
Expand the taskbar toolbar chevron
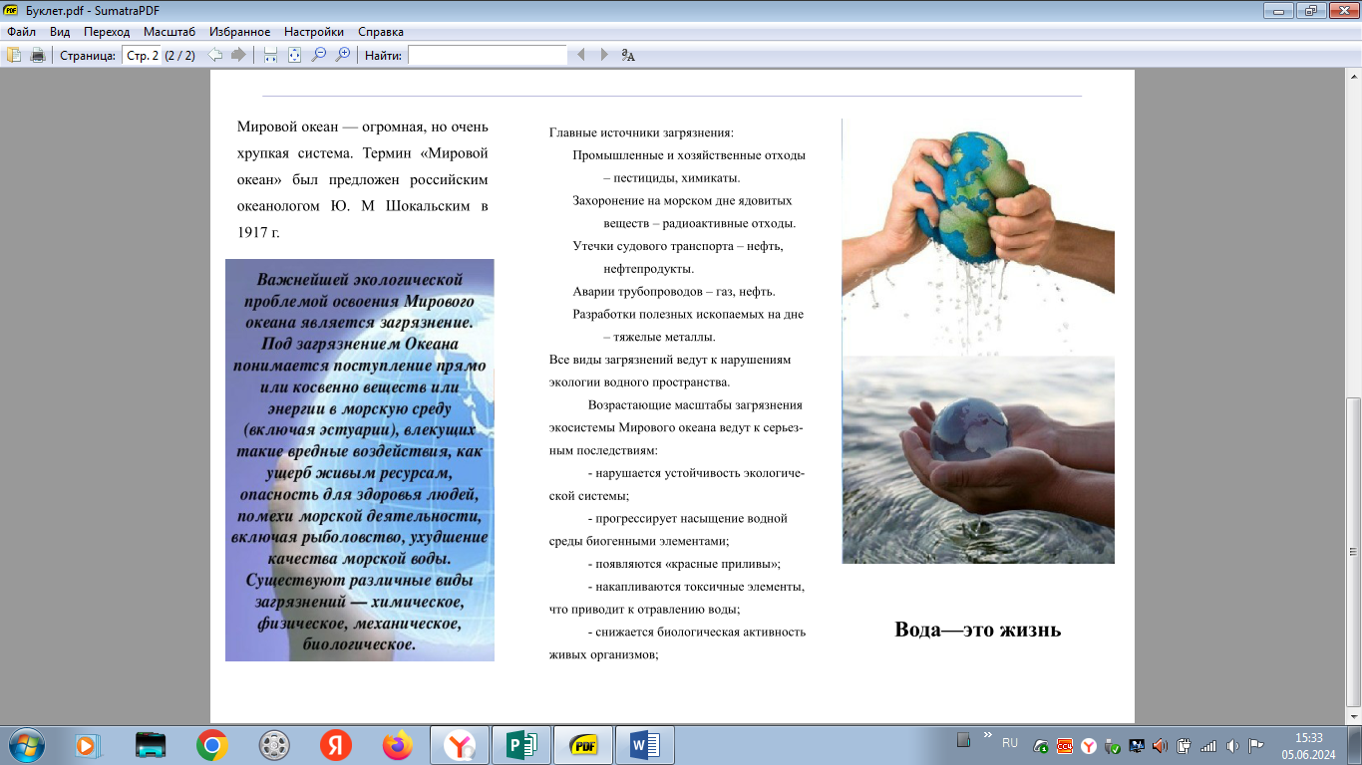tap(988, 737)
